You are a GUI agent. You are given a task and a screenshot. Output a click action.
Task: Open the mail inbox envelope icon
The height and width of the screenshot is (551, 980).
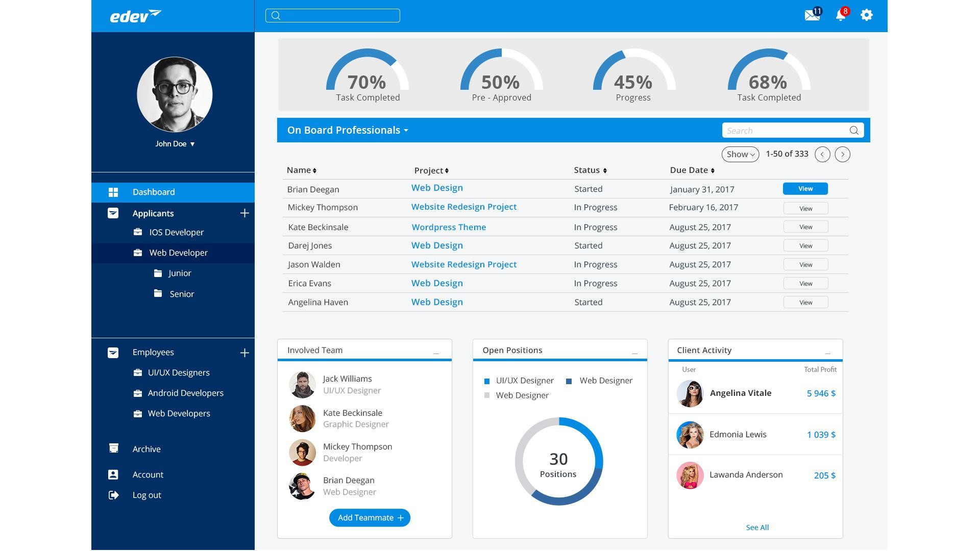[x=812, y=15]
